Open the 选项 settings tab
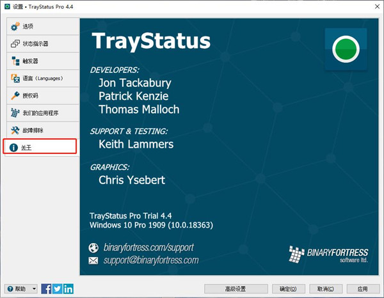Image resolution: width=384 pixels, height=298 pixels. pos(43,26)
